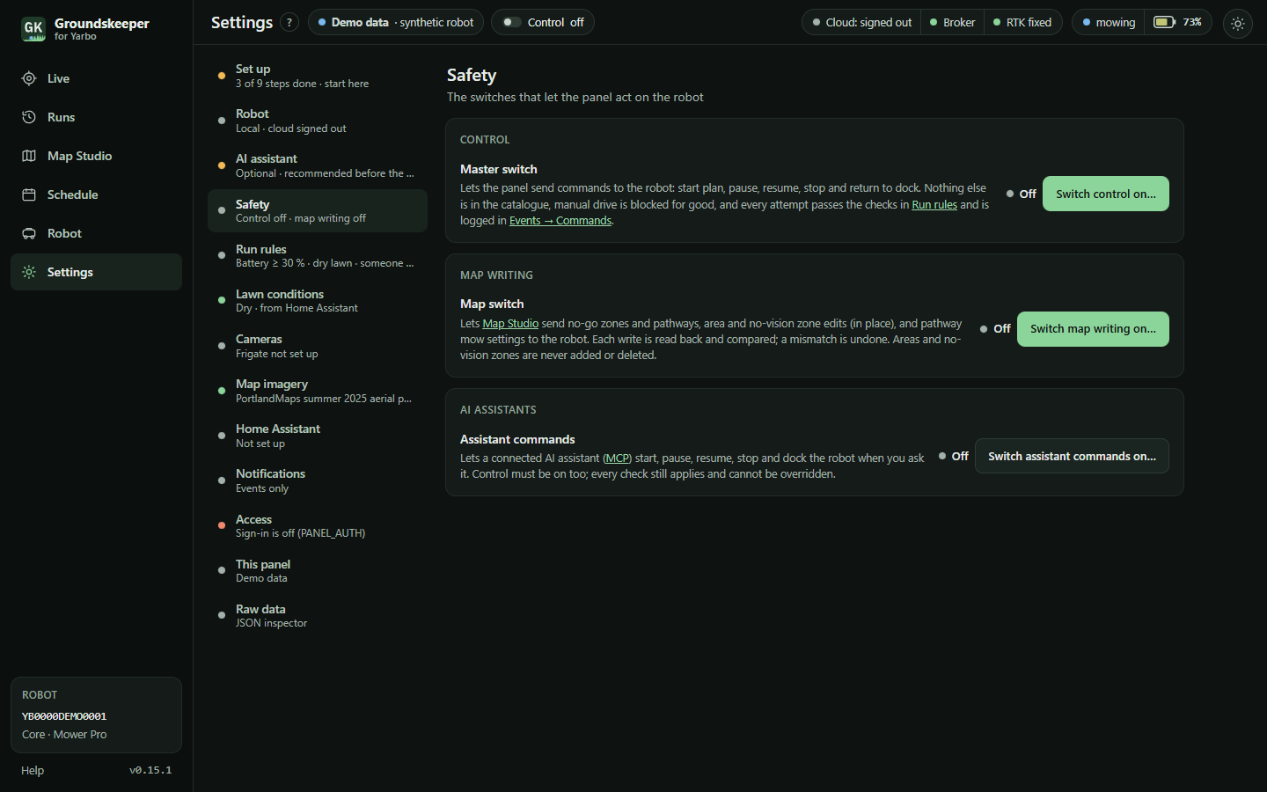Toggle the light/dark theme sun icon
Viewport: 1267px width, 792px height.
(x=1238, y=24)
